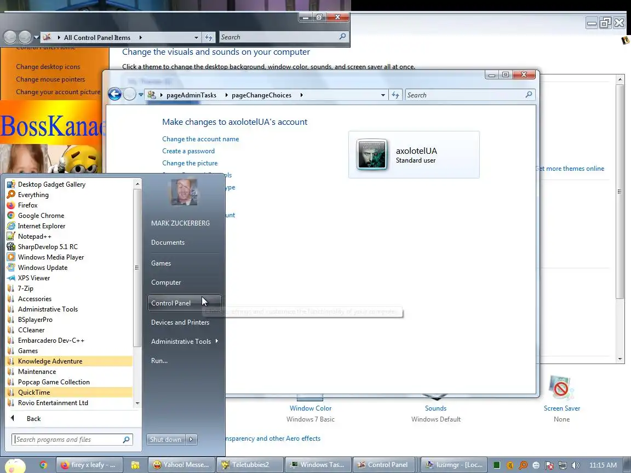Open Sounds settings

click(436, 408)
